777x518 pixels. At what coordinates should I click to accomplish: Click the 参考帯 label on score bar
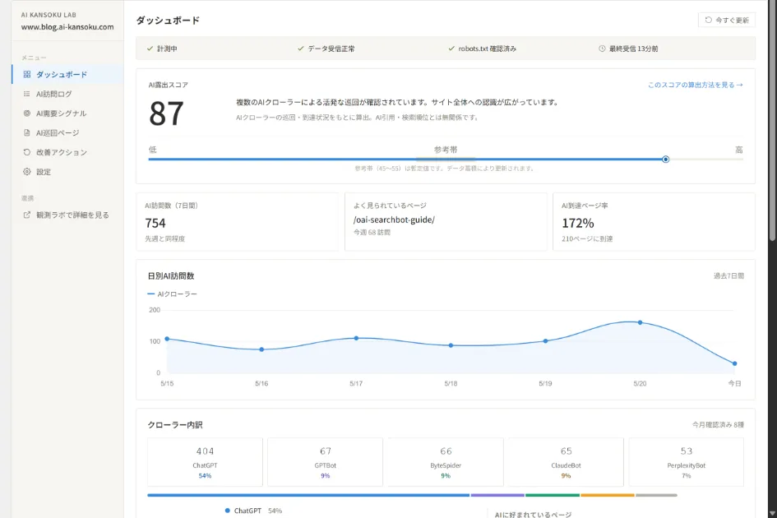click(x=446, y=149)
